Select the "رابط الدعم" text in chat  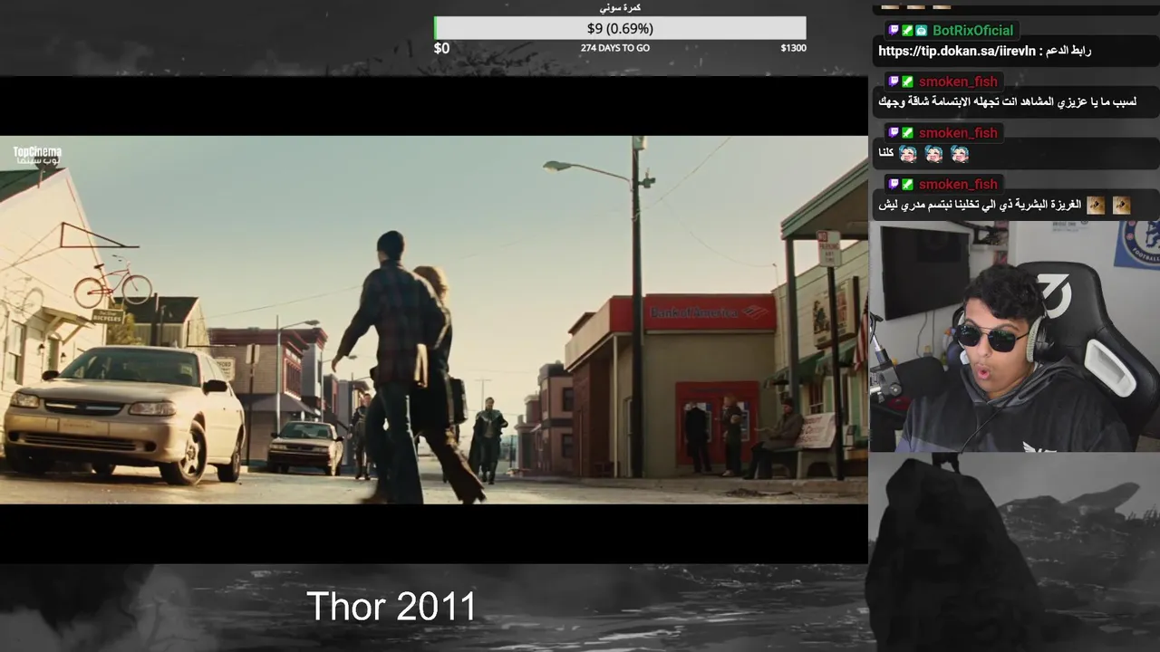point(1068,52)
